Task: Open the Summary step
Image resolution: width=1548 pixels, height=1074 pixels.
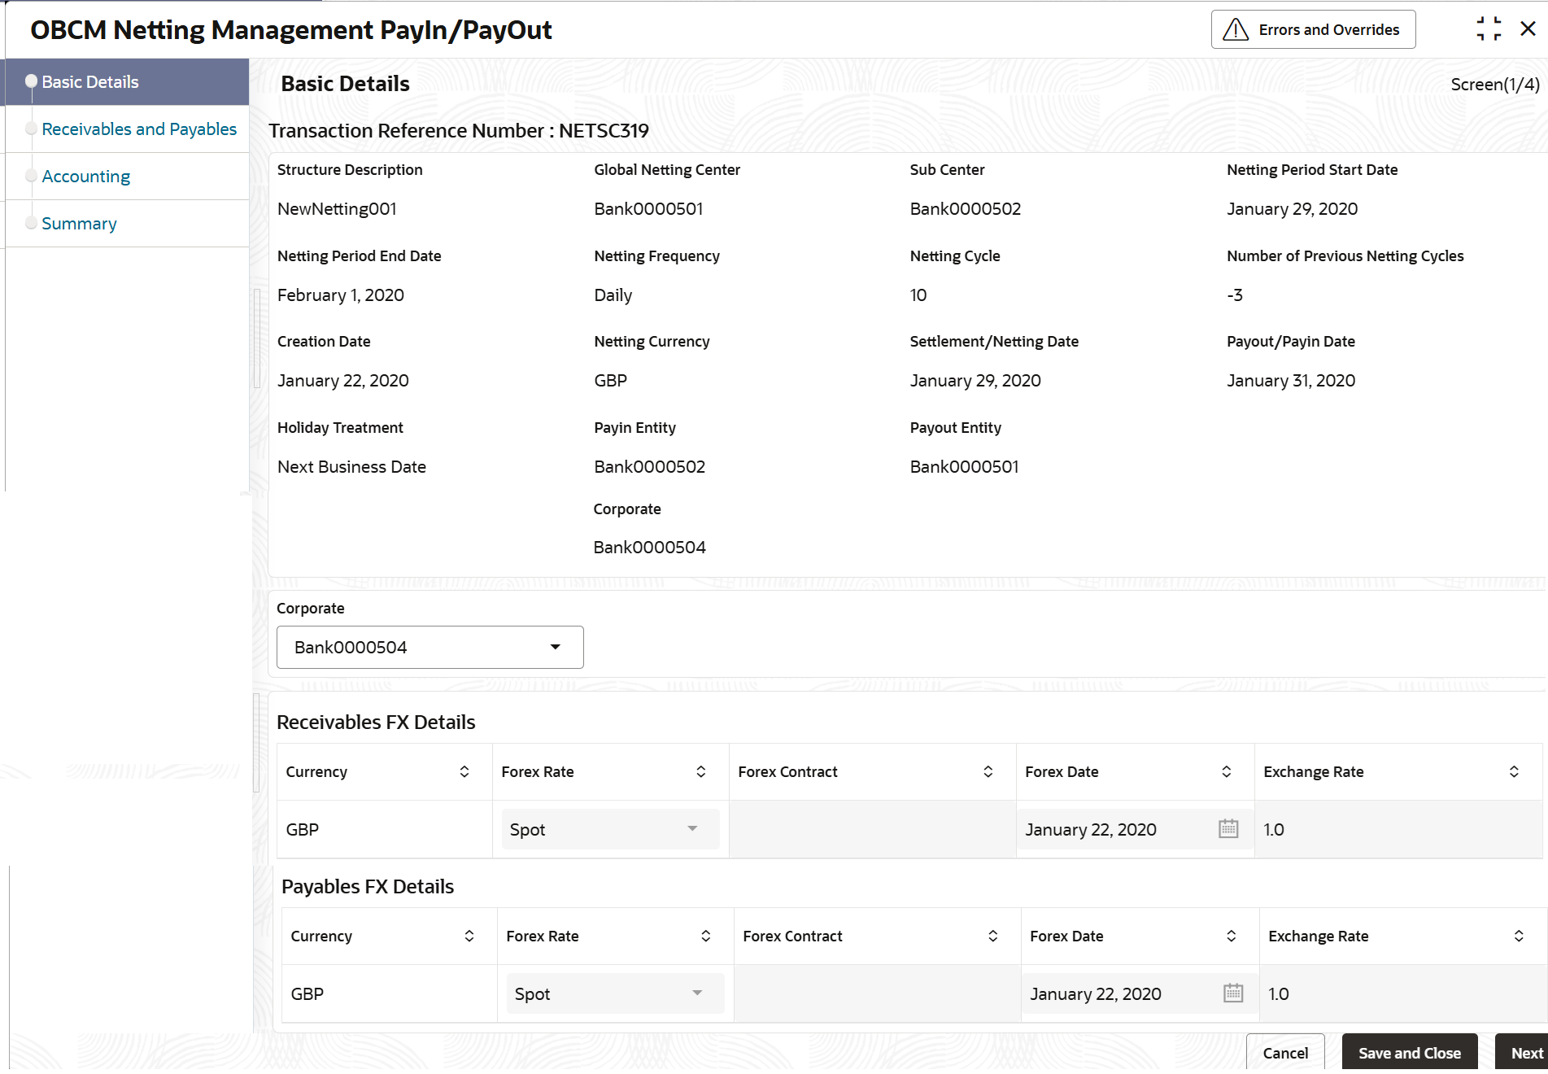Action: coord(79,223)
